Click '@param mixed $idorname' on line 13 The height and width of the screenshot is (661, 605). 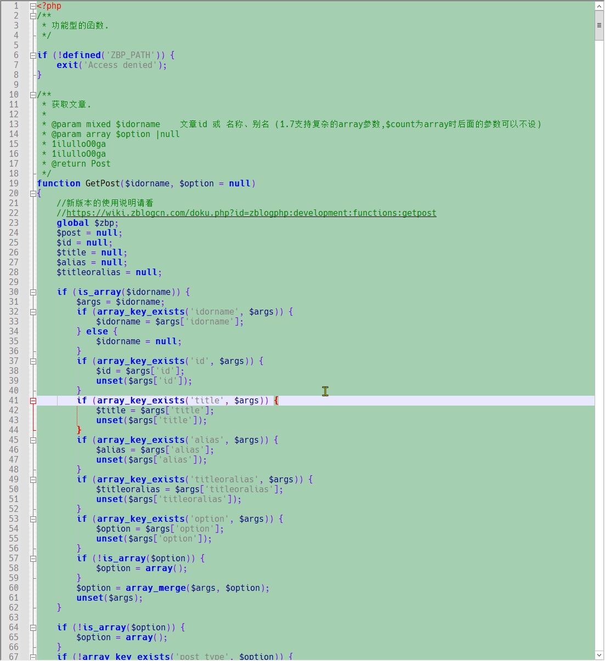click(x=106, y=124)
